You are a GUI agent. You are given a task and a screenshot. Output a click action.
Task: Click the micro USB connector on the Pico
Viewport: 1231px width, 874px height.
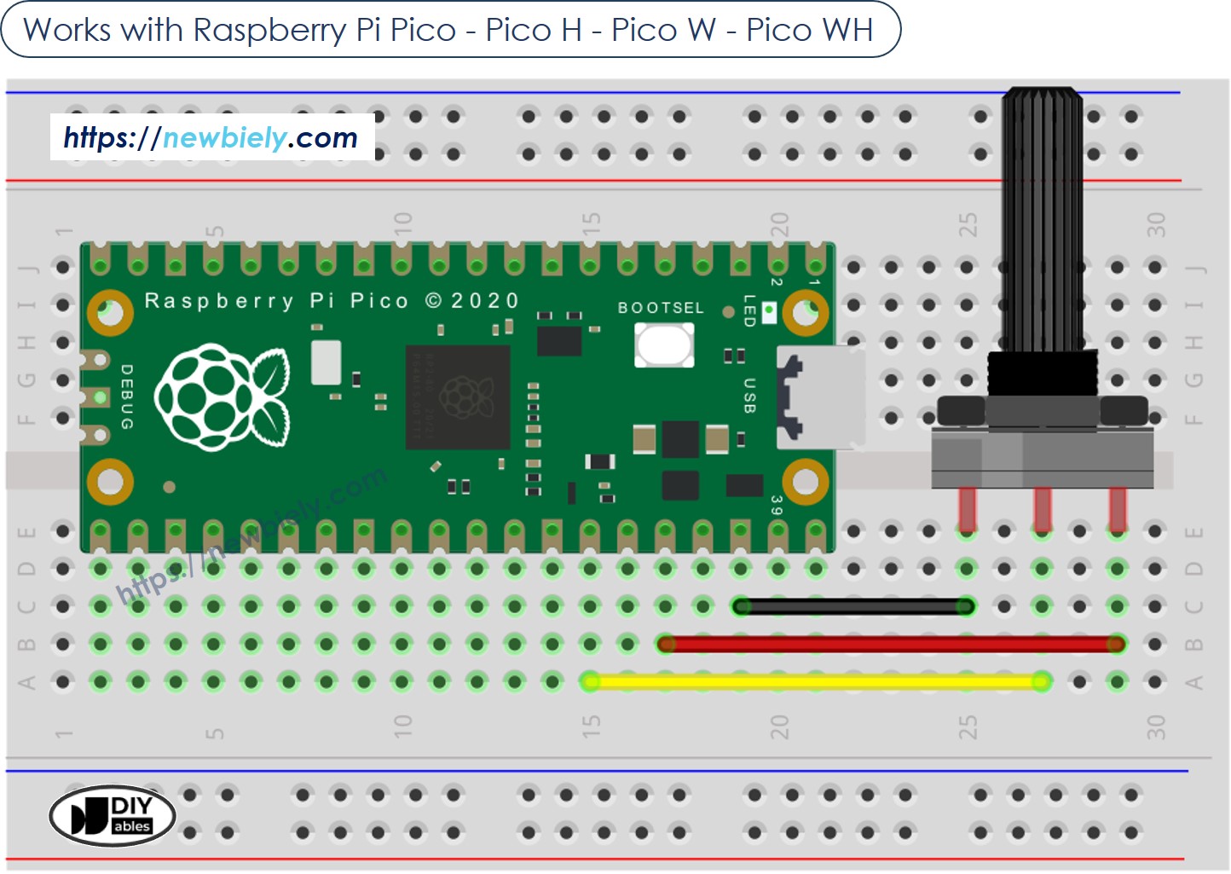[x=820, y=397]
